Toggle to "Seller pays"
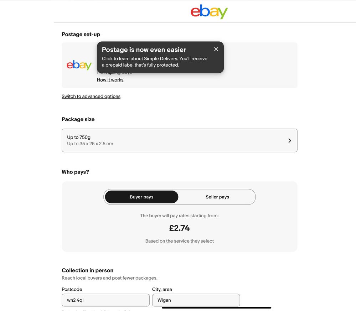Image resolution: width=356 pixels, height=311 pixels. point(217,197)
